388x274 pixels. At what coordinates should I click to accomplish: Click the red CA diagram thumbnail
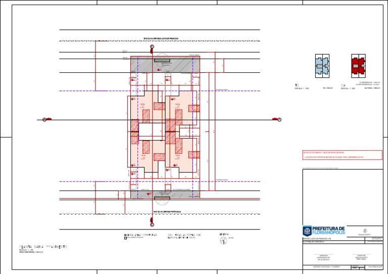pyautogui.click(x=358, y=66)
